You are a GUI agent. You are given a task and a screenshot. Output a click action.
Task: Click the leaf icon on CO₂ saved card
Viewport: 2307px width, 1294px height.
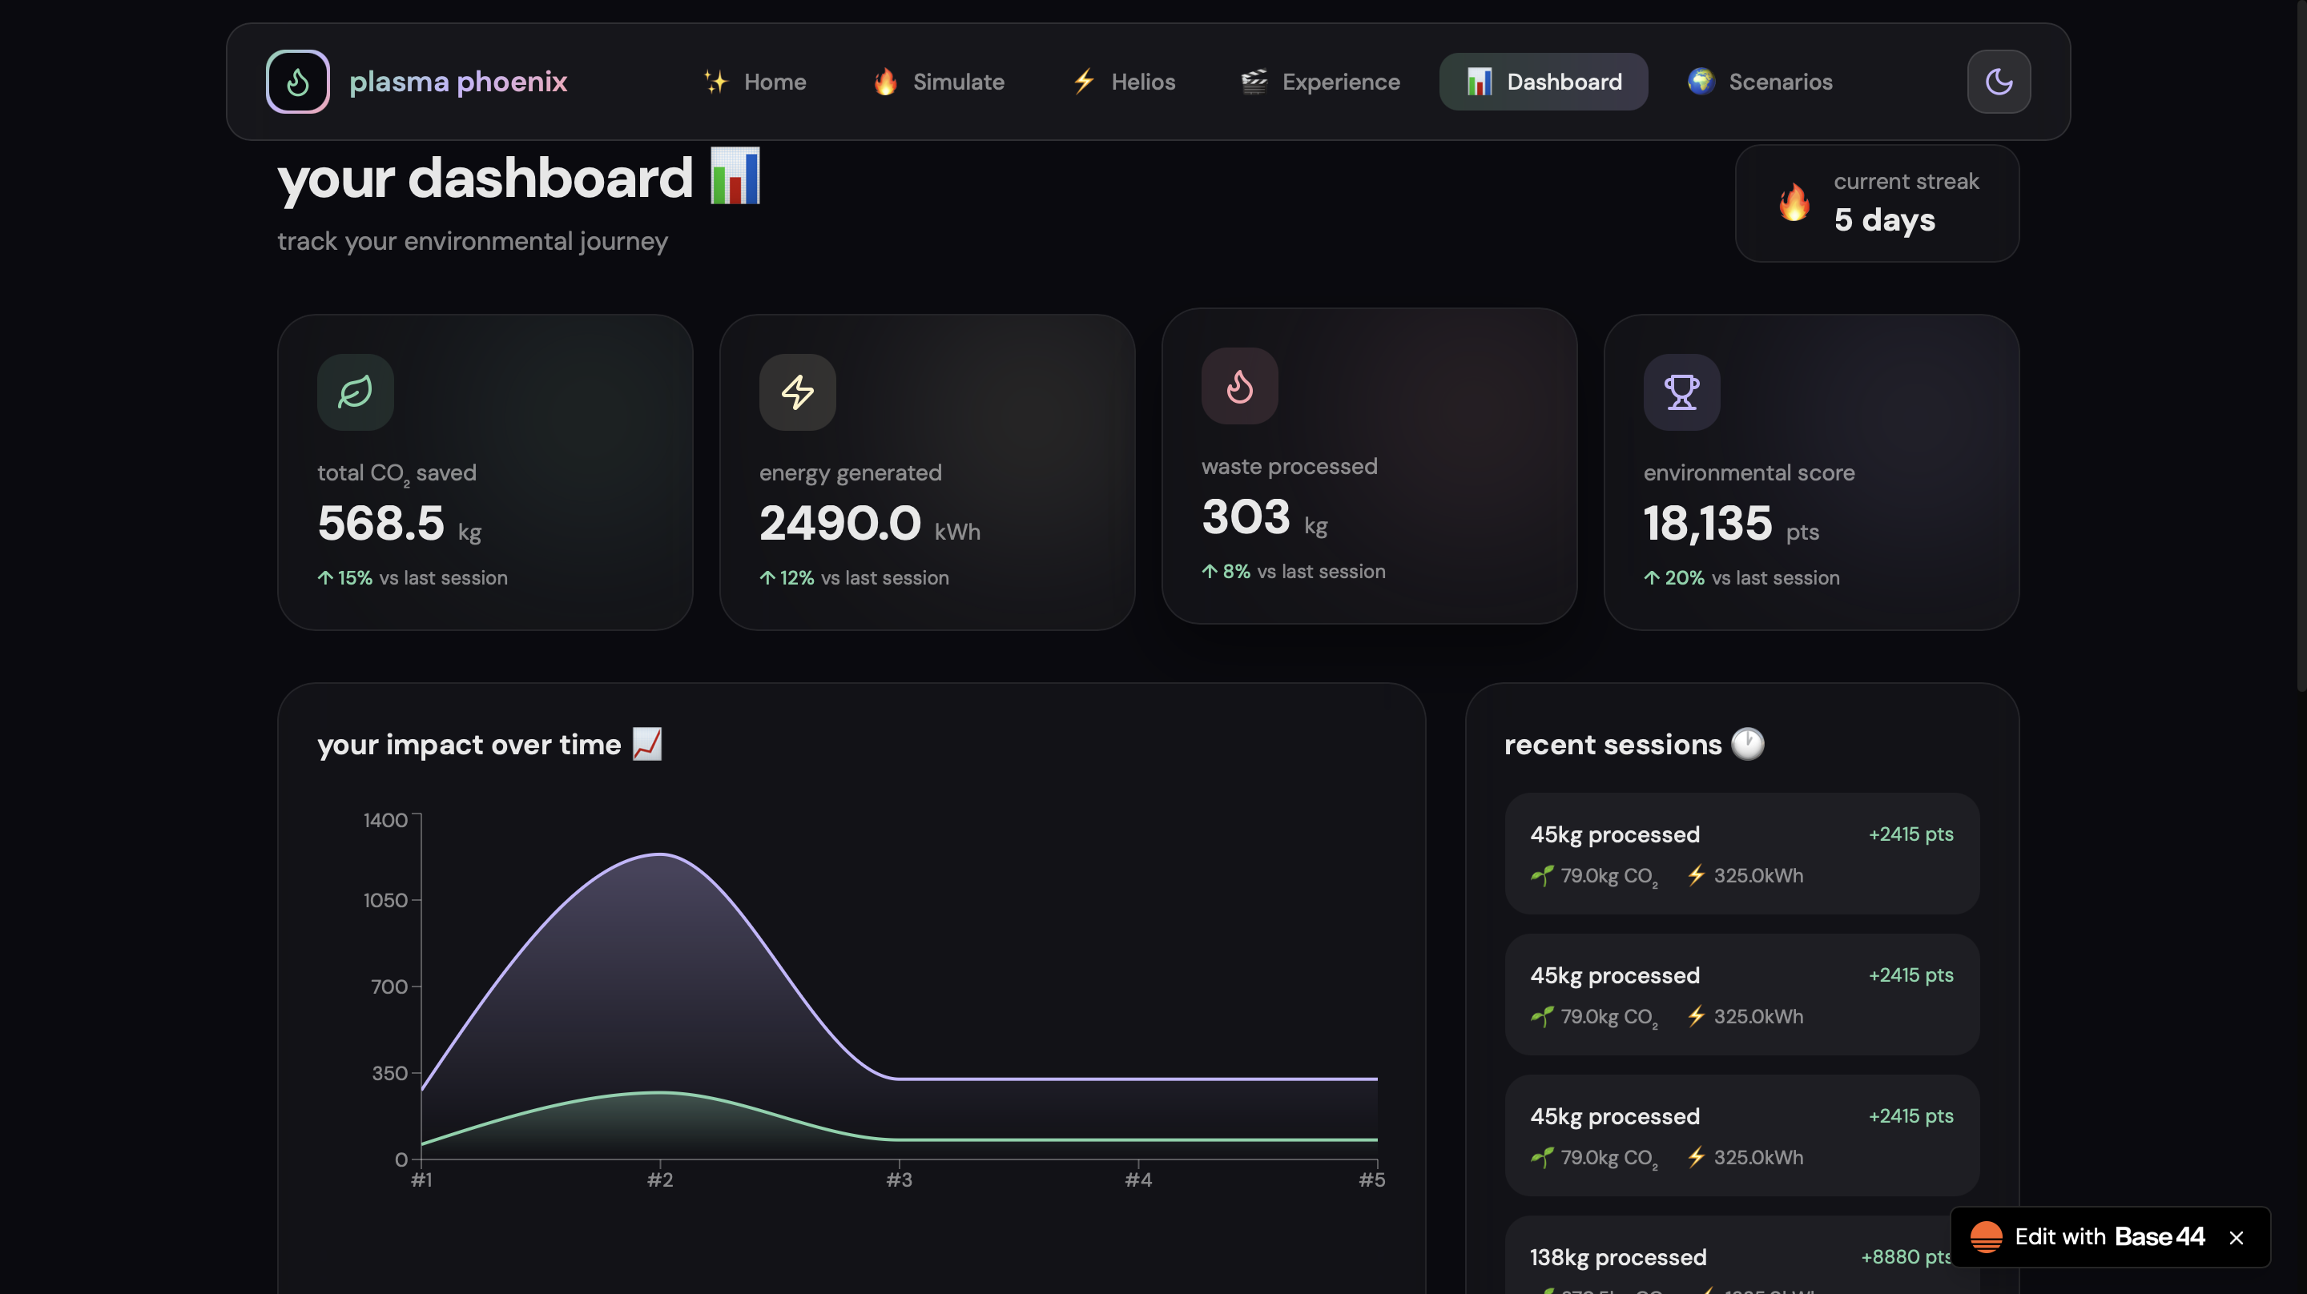pos(355,392)
